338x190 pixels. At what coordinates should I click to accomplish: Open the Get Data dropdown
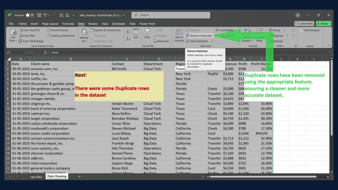tap(13, 35)
